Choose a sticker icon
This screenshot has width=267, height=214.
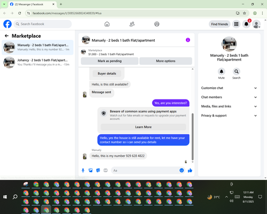(x=98, y=171)
